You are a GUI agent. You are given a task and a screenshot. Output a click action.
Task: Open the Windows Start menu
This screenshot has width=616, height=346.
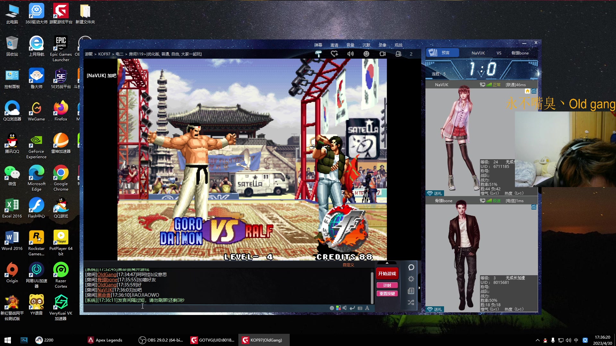point(8,340)
